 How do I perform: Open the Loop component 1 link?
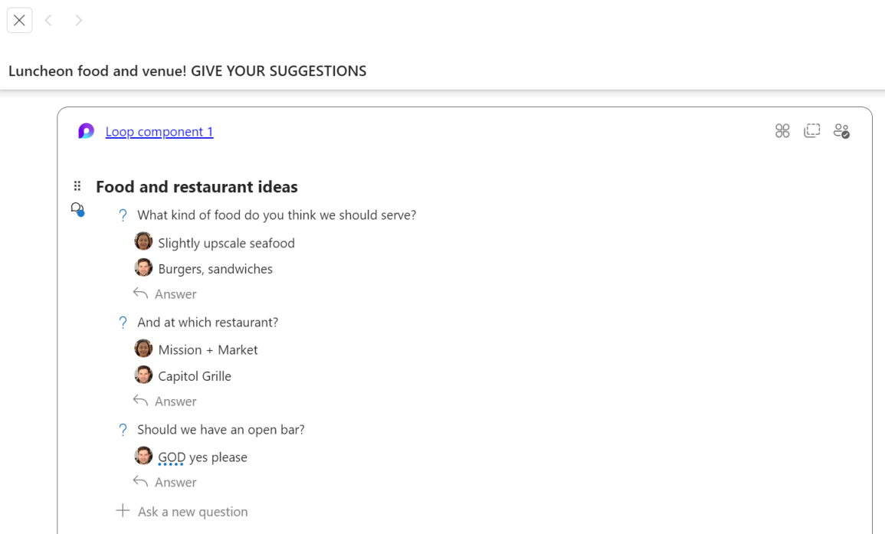tap(159, 131)
